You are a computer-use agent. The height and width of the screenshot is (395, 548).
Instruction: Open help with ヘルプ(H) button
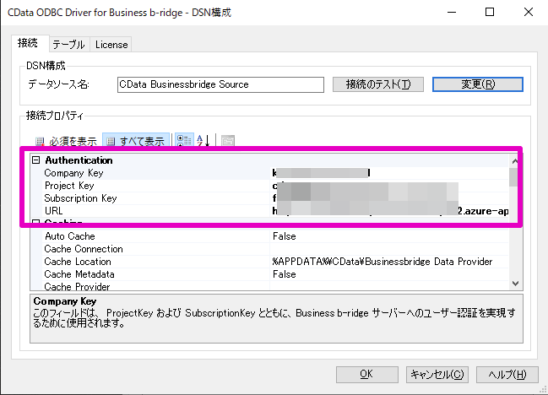(x=507, y=375)
